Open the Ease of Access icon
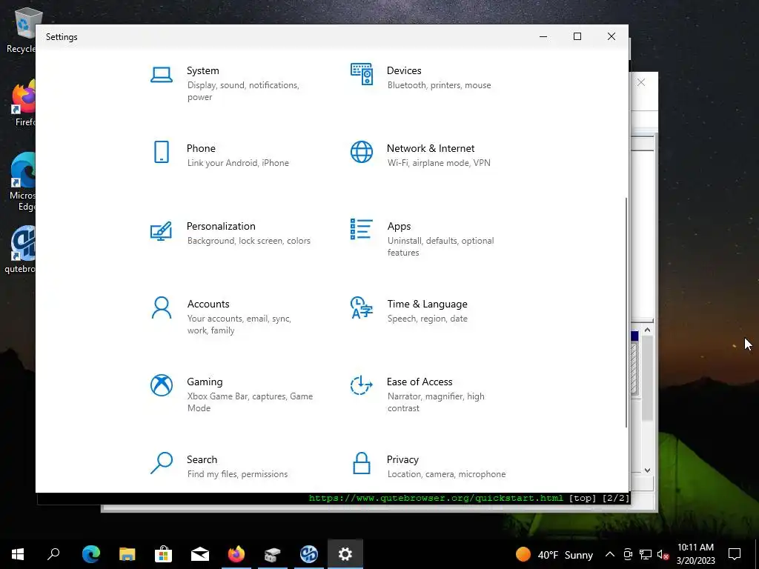This screenshot has width=759, height=569. [x=362, y=385]
